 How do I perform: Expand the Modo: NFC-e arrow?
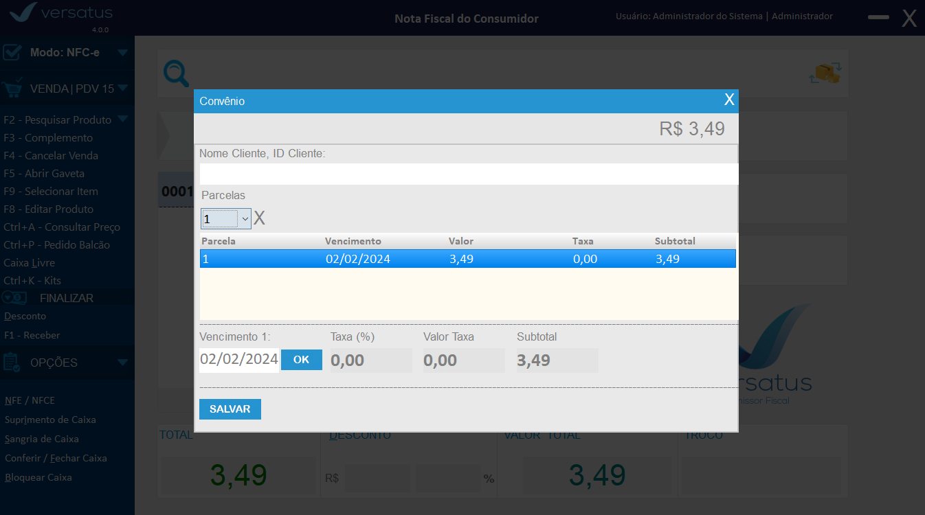(x=122, y=53)
